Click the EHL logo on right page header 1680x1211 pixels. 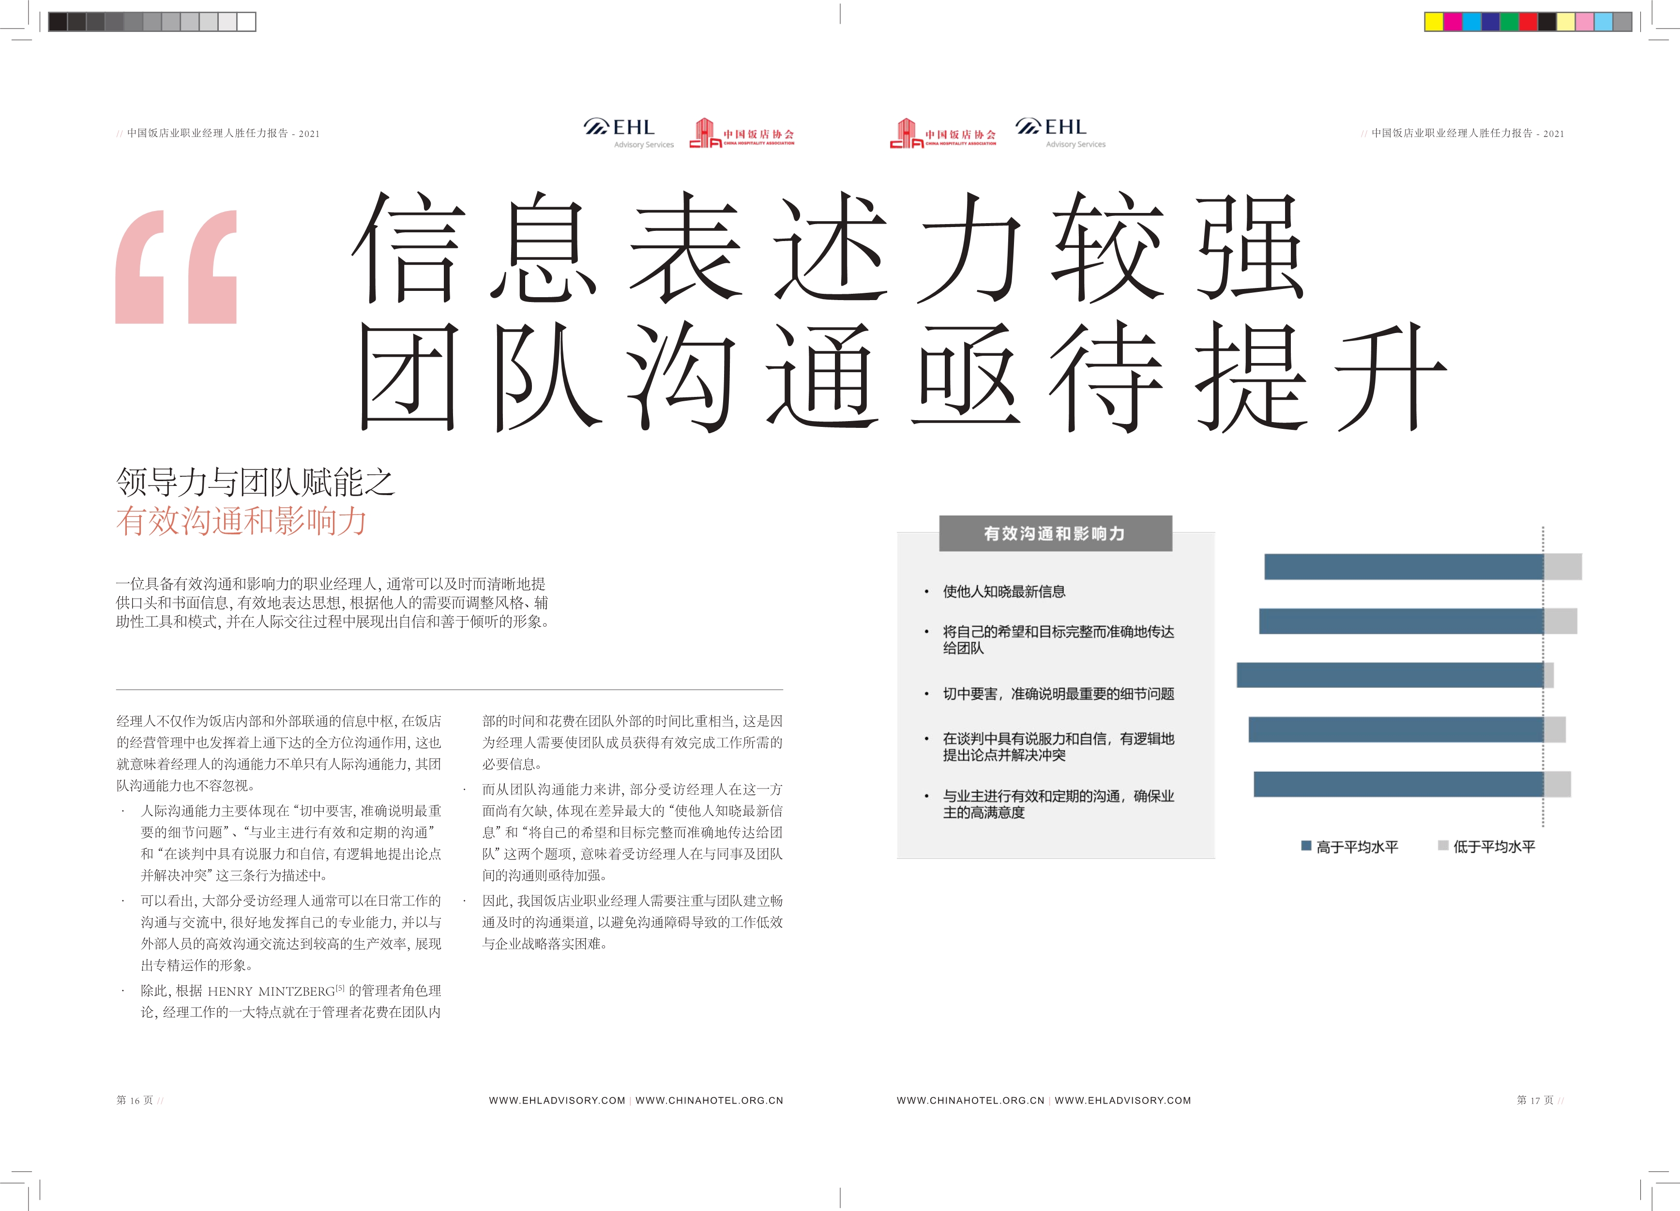click(1060, 133)
